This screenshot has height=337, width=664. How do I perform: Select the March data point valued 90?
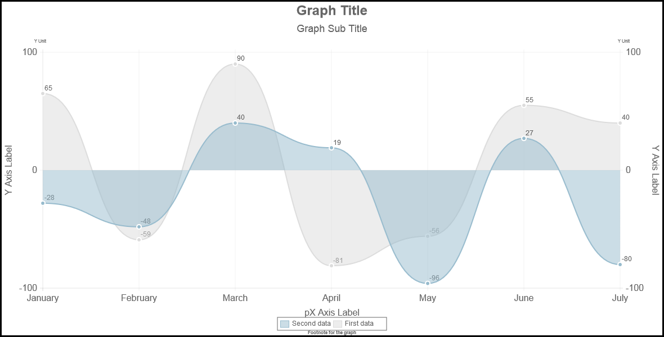click(x=235, y=64)
